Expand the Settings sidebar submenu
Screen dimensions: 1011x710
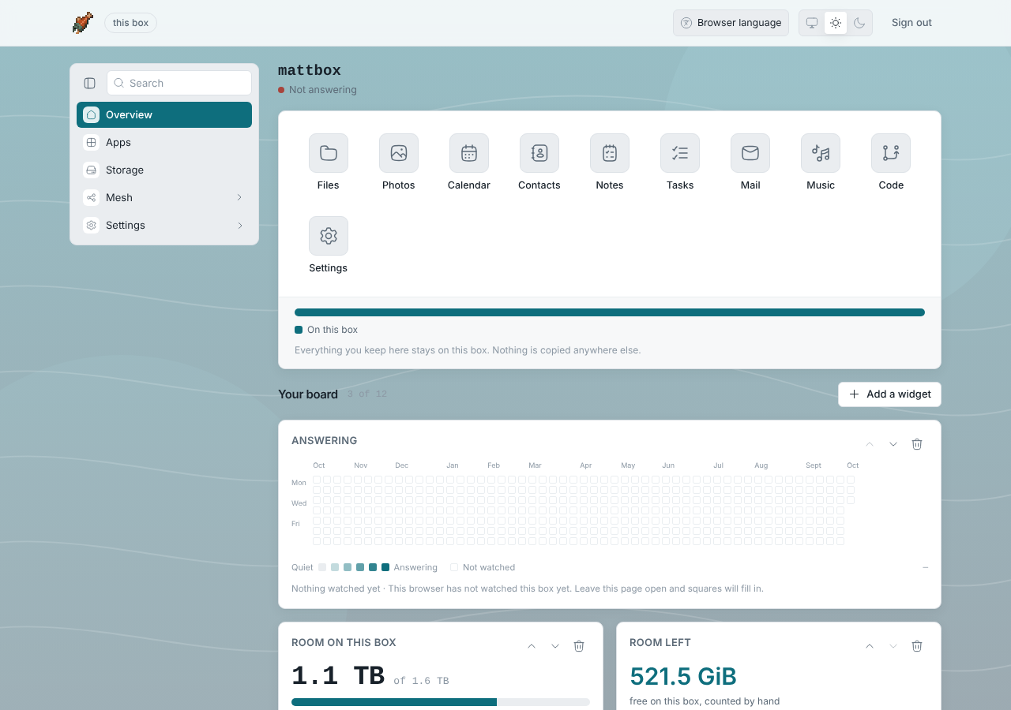click(x=164, y=225)
